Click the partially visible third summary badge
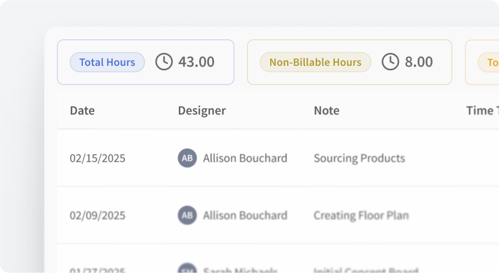The width and height of the screenshot is (499, 273). (489, 62)
